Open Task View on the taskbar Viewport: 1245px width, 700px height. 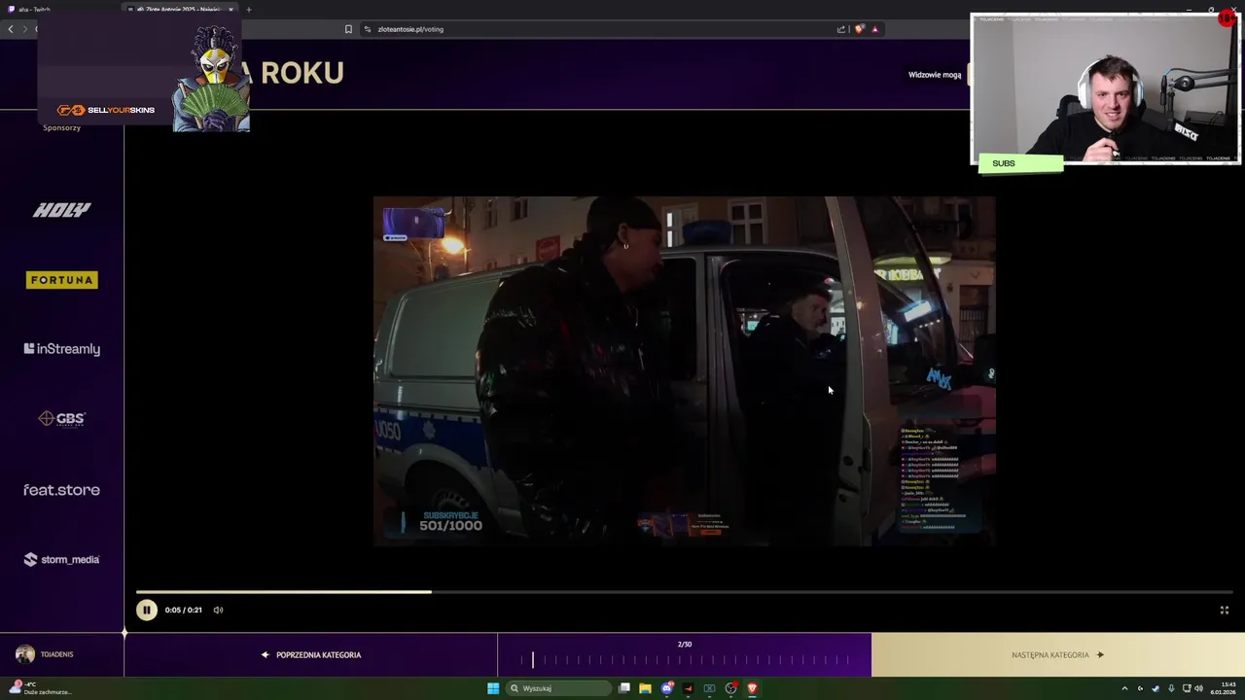pos(623,688)
